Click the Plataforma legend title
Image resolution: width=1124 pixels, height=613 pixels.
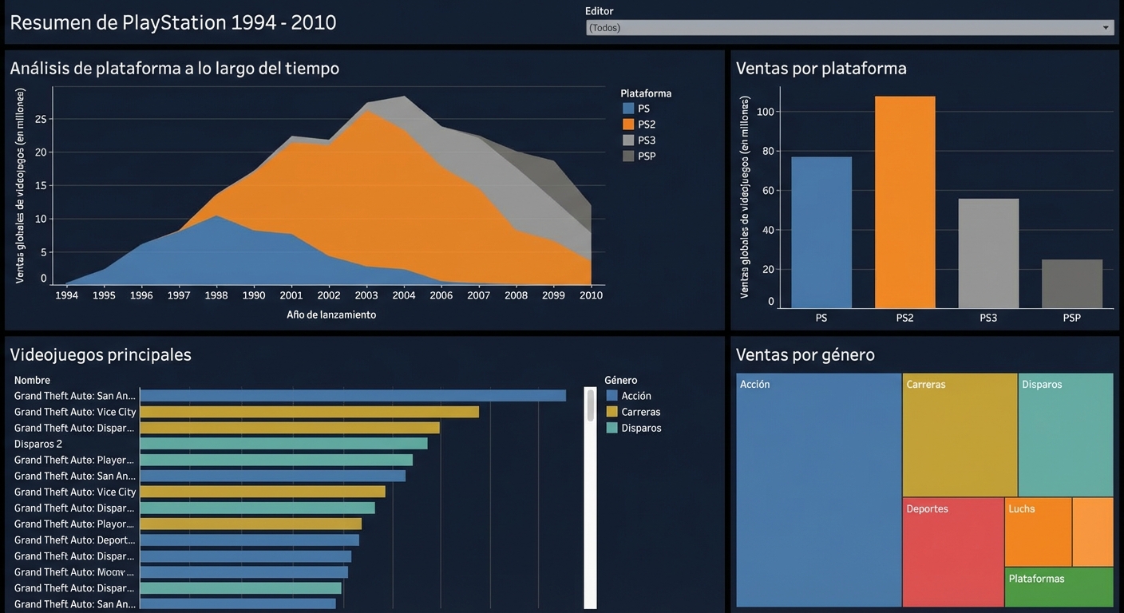(x=646, y=93)
